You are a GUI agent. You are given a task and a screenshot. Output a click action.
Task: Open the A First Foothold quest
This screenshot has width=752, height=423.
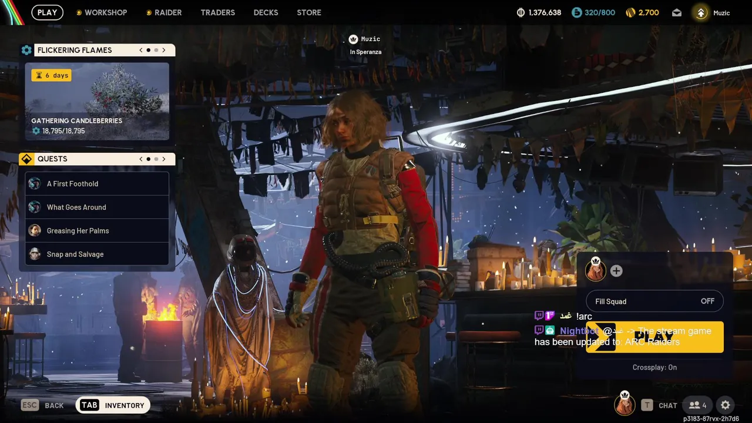pyautogui.click(x=97, y=183)
